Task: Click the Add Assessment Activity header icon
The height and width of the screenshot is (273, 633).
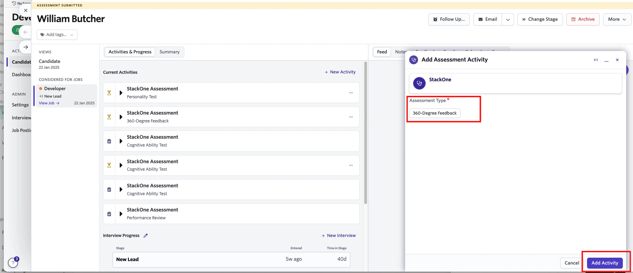Action: pyautogui.click(x=414, y=60)
